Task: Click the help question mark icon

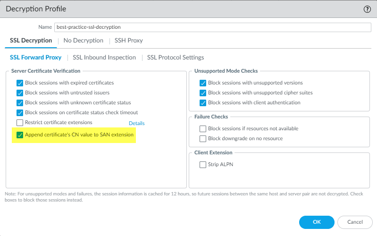Action: coord(367,9)
